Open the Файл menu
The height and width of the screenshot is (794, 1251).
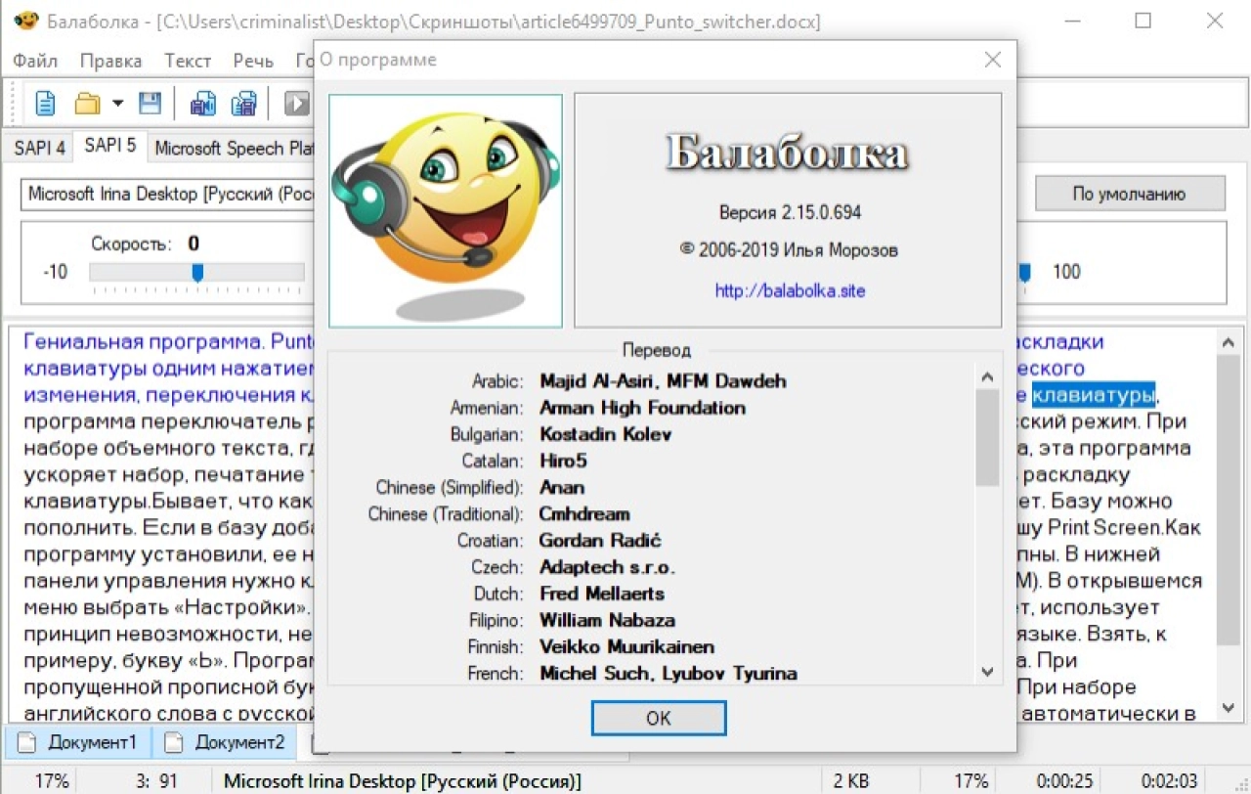[x=35, y=61]
